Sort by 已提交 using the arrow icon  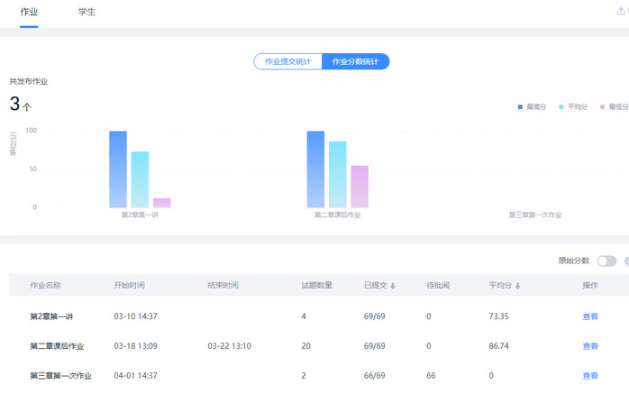[393, 286]
